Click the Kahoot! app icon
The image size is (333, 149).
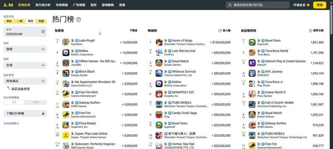tap(252, 63)
